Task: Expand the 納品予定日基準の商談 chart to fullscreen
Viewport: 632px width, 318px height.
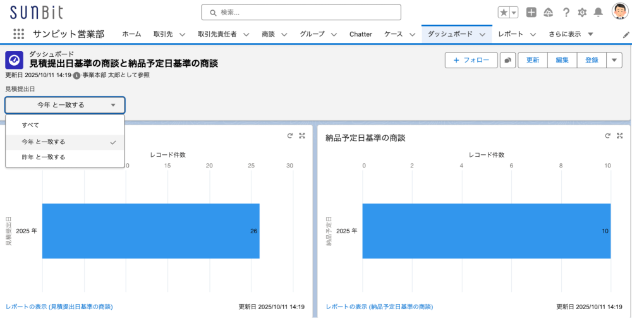Action: (620, 136)
